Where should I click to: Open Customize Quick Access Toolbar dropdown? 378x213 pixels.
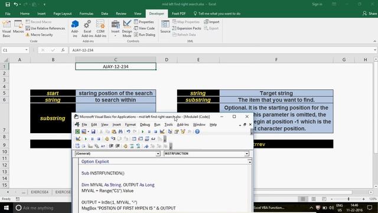tap(45, 4)
